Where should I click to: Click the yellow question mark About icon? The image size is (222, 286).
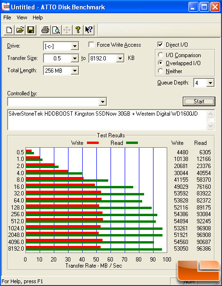78,30
